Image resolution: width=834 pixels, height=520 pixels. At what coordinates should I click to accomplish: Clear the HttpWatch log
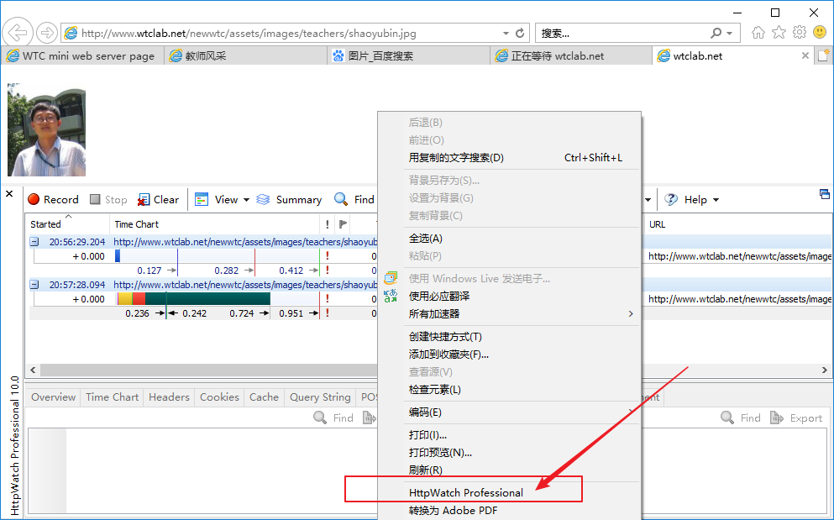[x=158, y=200]
